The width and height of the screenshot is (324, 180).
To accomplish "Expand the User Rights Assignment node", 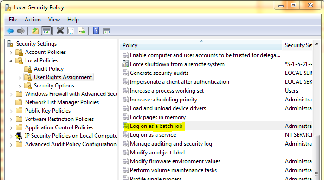I will pyautogui.click(x=19, y=78).
